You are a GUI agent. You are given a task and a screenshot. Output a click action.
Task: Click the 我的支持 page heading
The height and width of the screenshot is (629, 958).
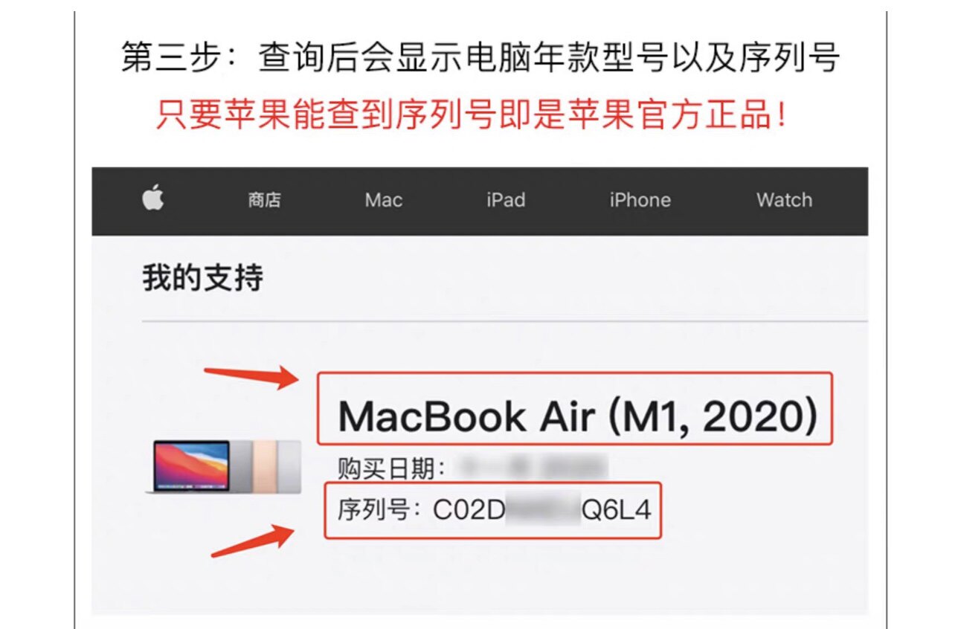point(203,279)
